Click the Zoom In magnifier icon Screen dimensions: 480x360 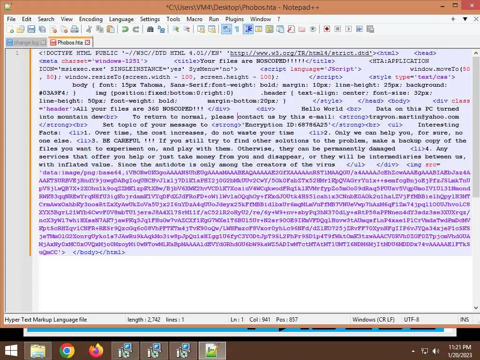pyautogui.click(x=176, y=29)
